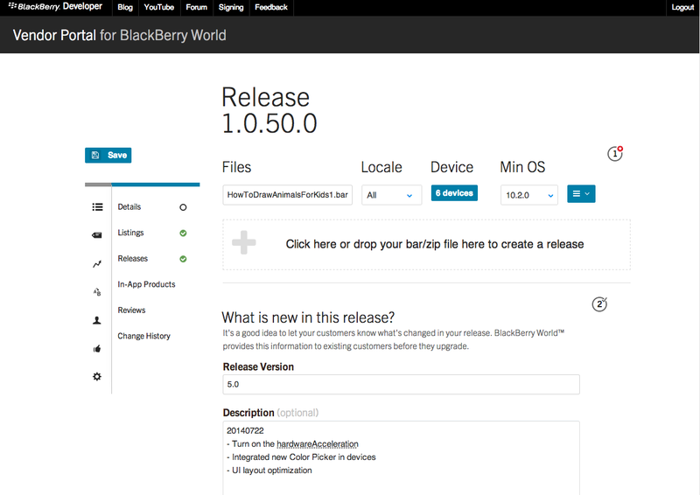Viewport: 700px width, 495px height.
Task: Open the Listings section
Action: click(130, 233)
